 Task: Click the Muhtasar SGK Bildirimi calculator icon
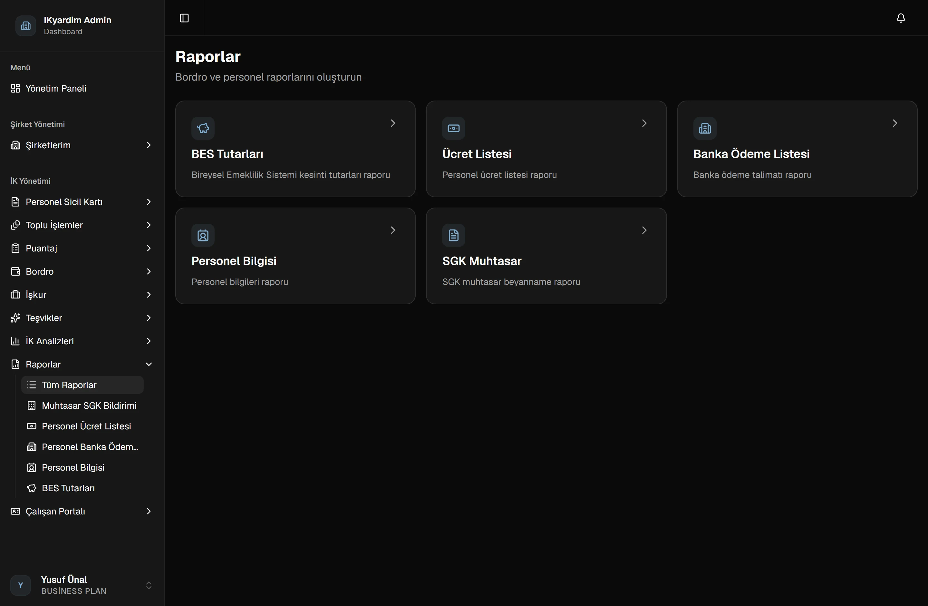[32, 406]
